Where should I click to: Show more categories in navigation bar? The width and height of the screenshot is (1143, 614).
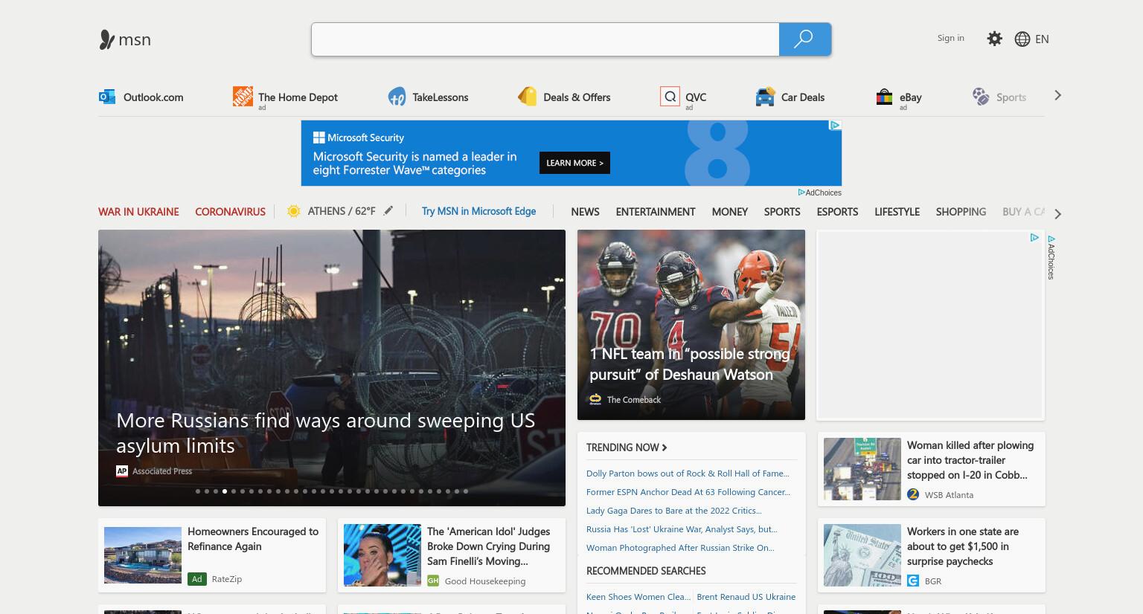pyautogui.click(x=1057, y=214)
